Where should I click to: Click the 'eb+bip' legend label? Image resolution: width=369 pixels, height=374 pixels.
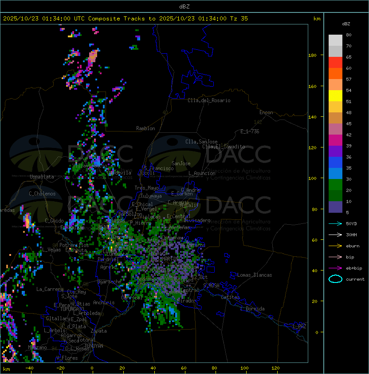tap(354, 268)
